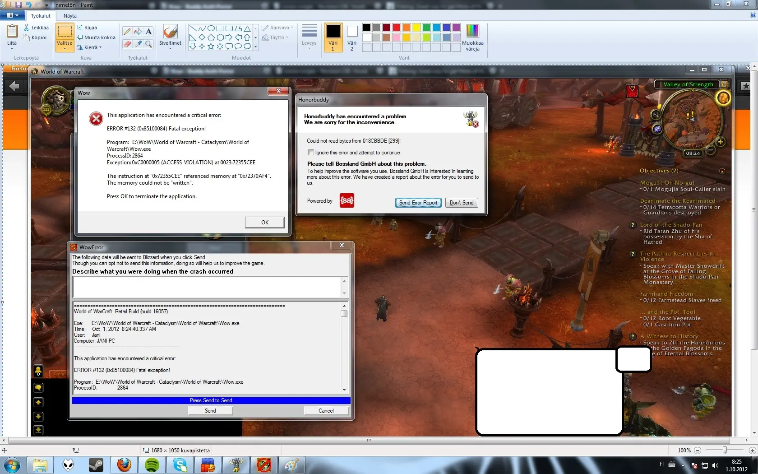Choose the Line shape
The image size is (758, 474).
coord(193,28)
